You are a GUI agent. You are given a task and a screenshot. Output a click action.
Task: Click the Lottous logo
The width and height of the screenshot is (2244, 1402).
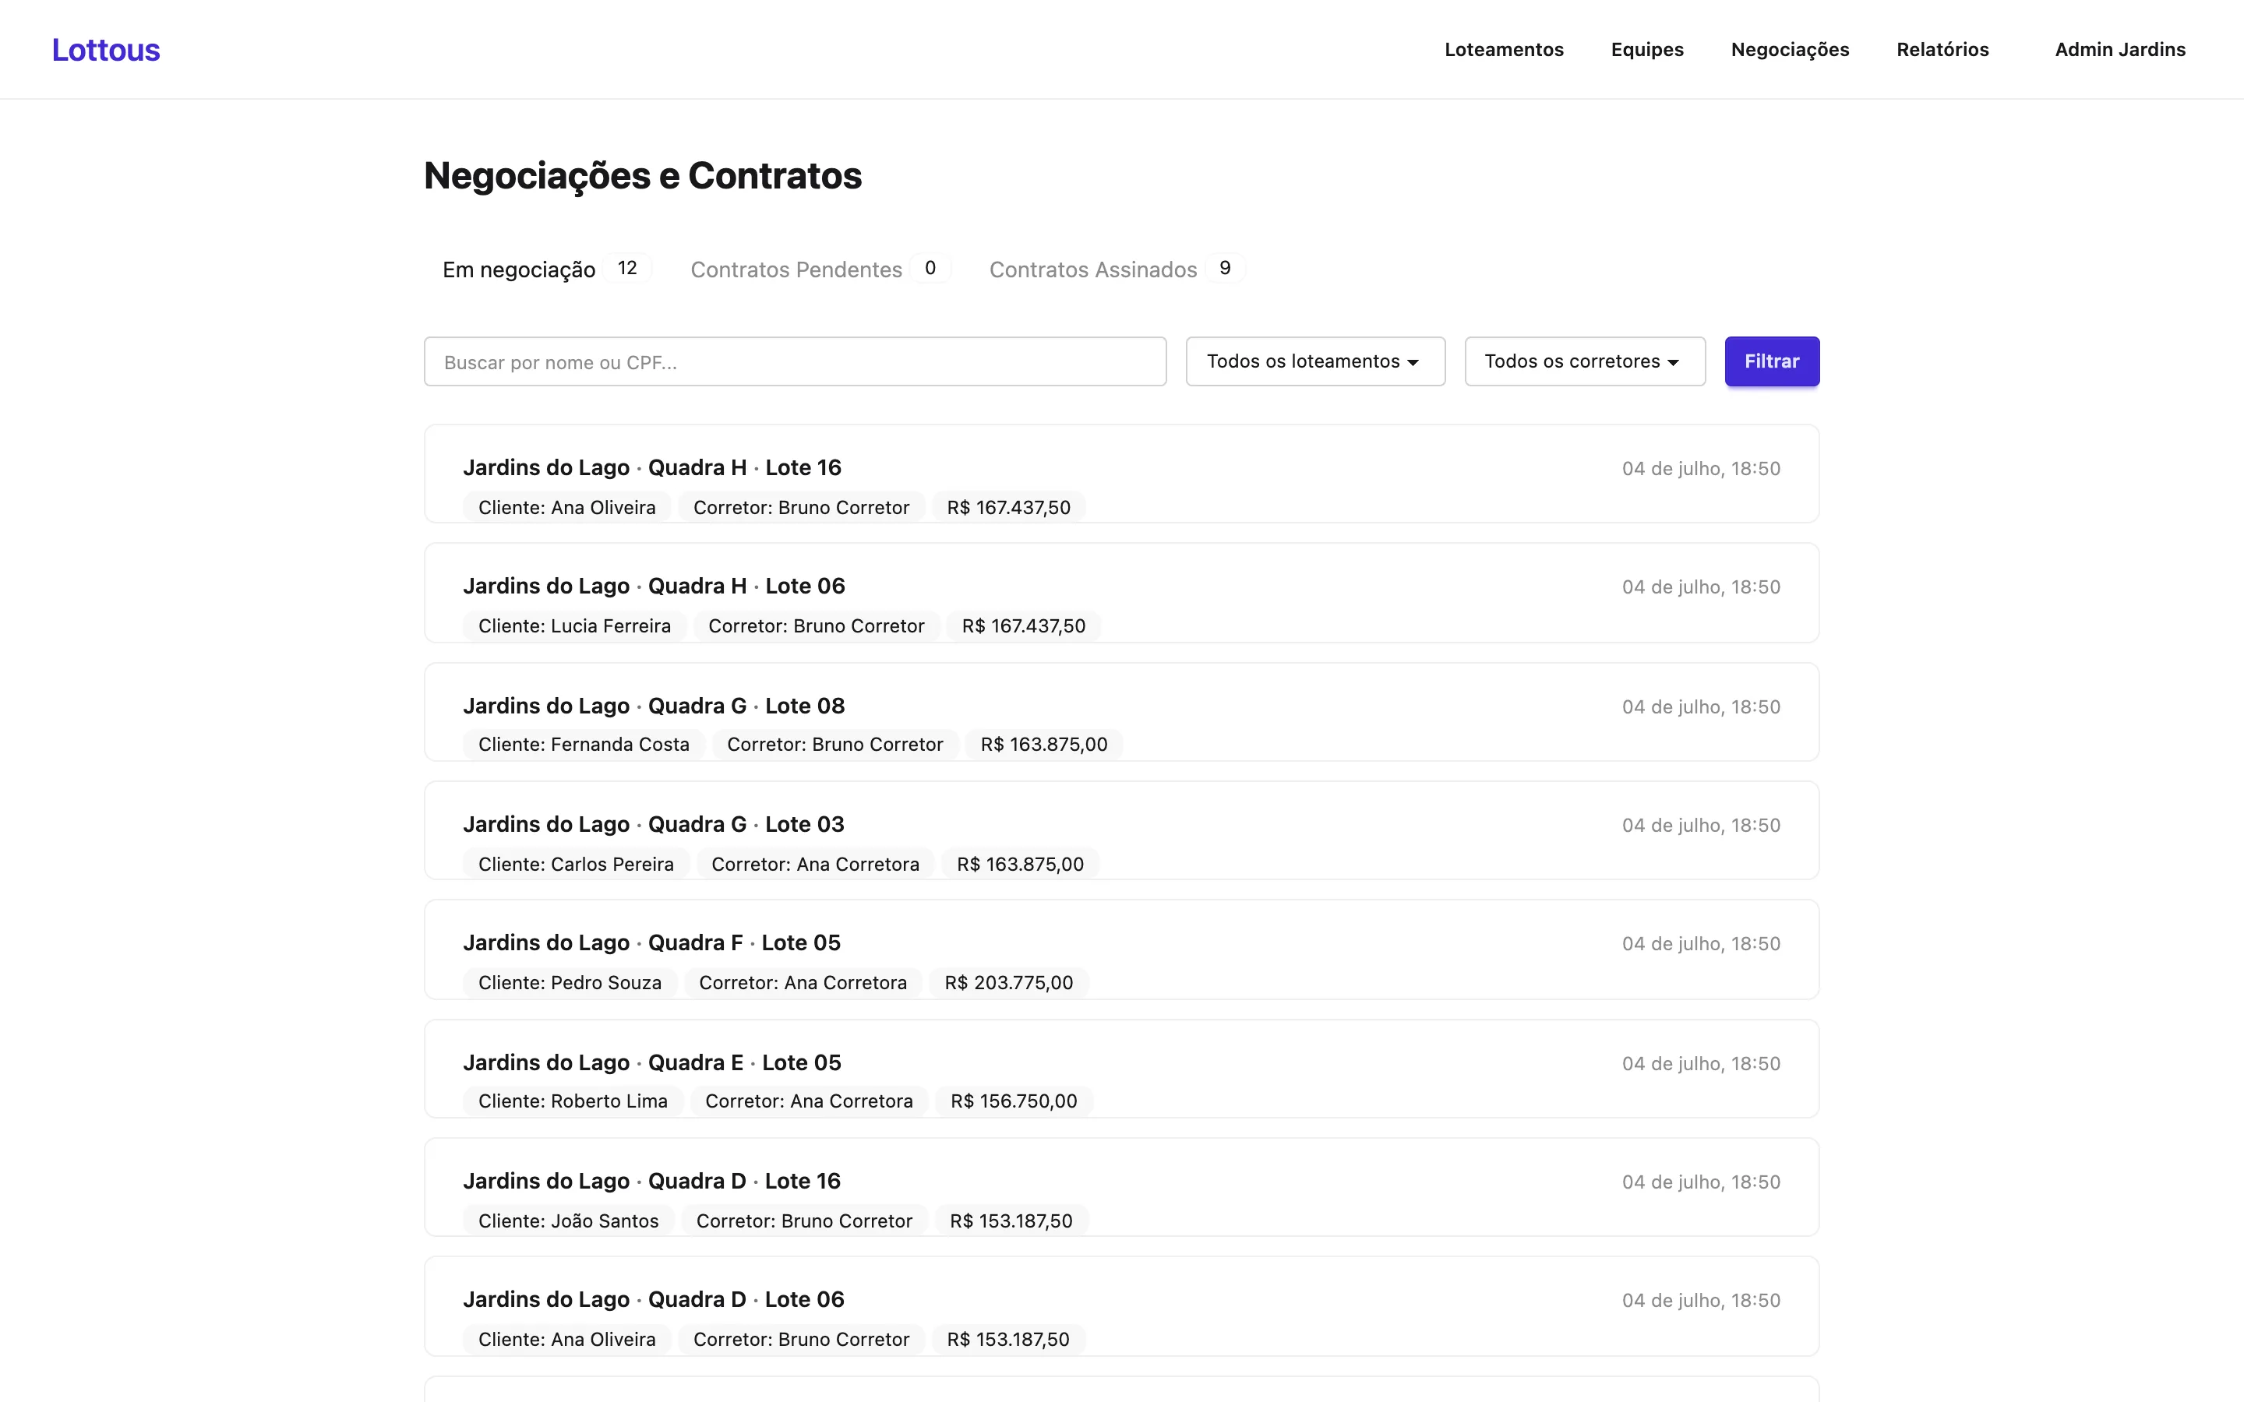tap(106, 50)
